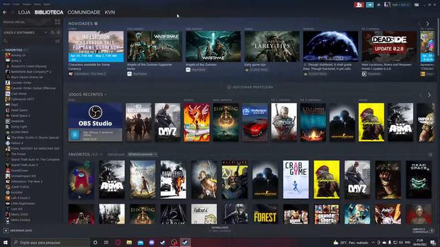This screenshot has width=440, height=247.
Task: Open Infestation character sale news card
Action: coord(96,46)
